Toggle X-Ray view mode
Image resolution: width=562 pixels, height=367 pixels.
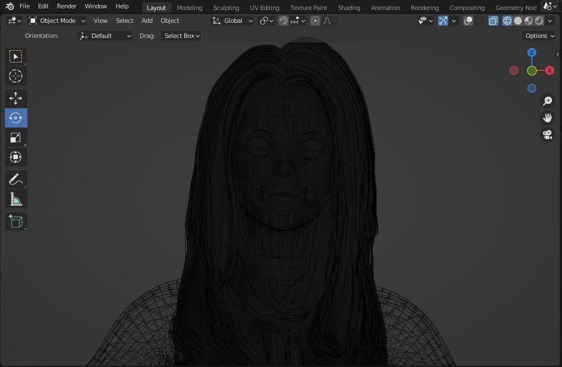[x=493, y=21]
